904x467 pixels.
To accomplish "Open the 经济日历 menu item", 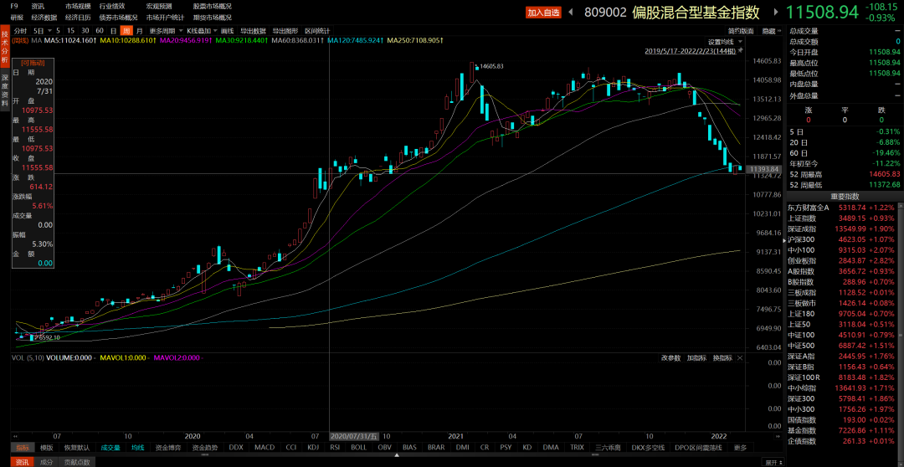I will (x=78, y=18).
